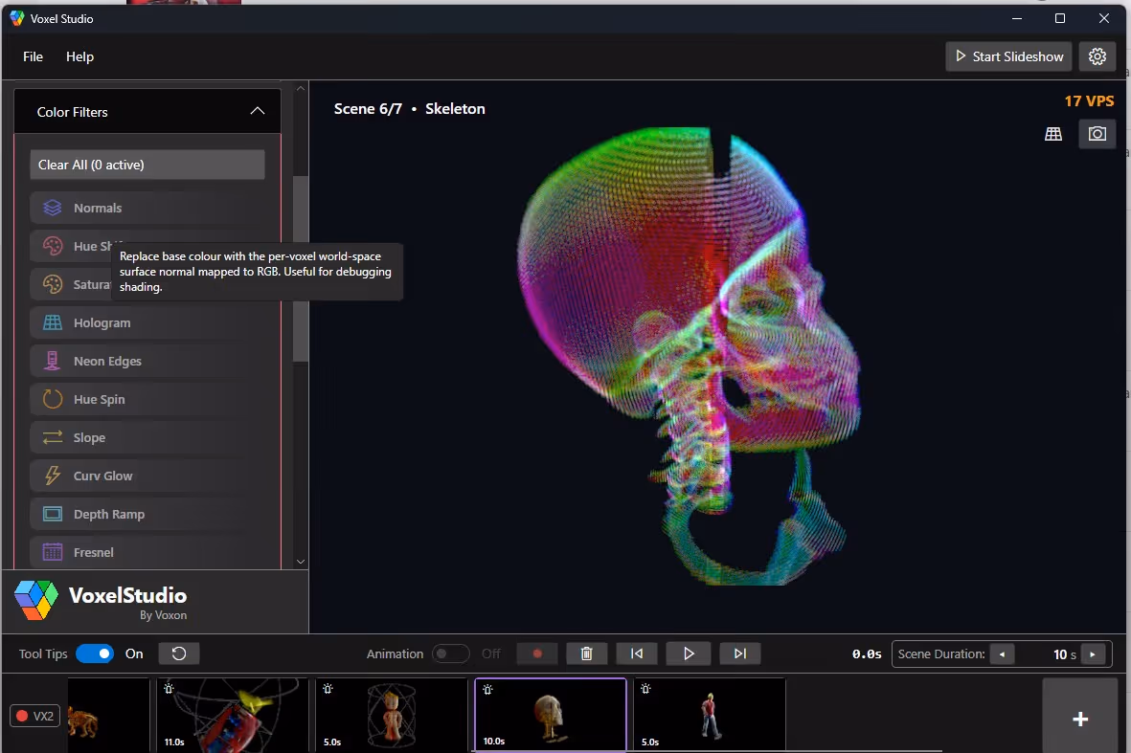Click the sidebar scrollbar thumb

[301, 268]
